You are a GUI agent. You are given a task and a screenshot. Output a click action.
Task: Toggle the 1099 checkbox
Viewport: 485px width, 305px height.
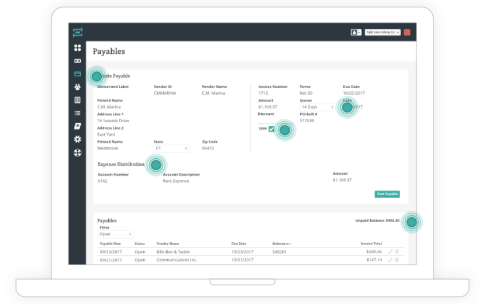tap(271, 129)
